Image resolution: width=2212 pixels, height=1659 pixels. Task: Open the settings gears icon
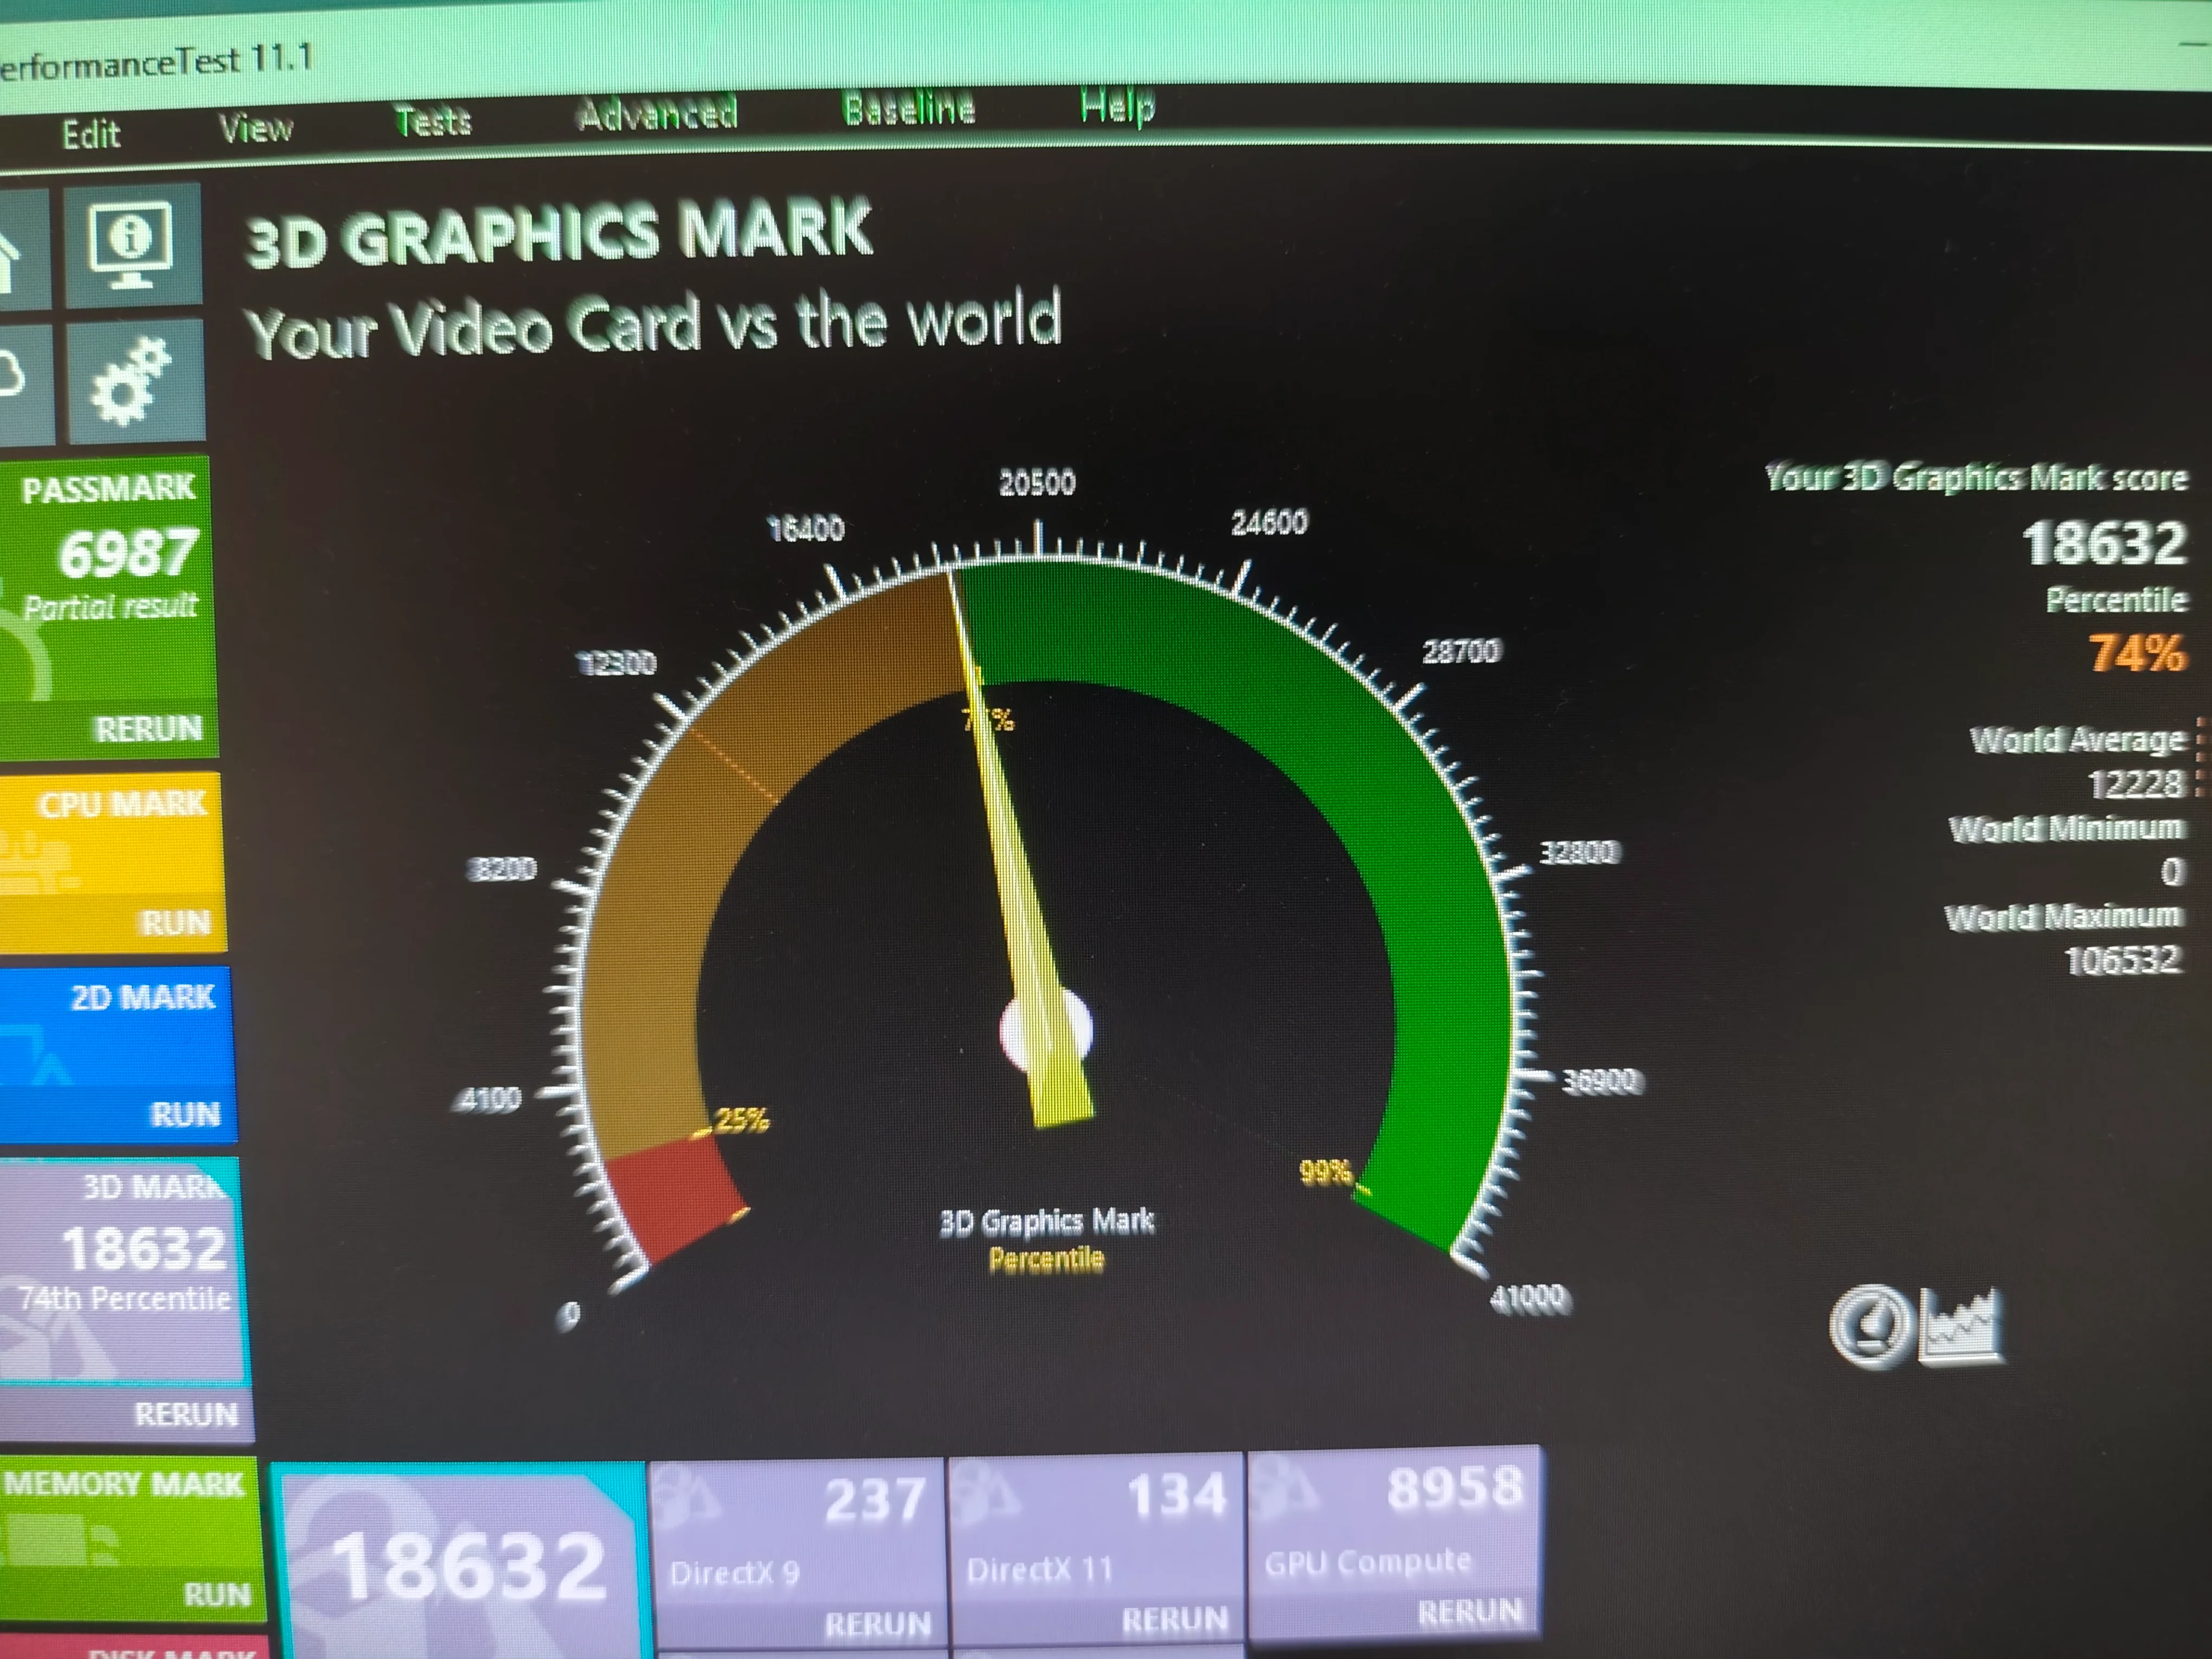tap(131, 381)
